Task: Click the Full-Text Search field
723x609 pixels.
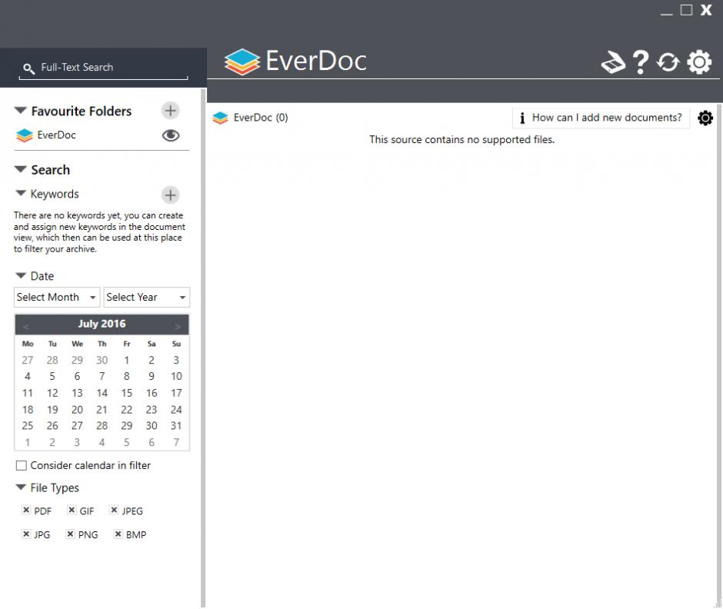Action: point(103,68)
